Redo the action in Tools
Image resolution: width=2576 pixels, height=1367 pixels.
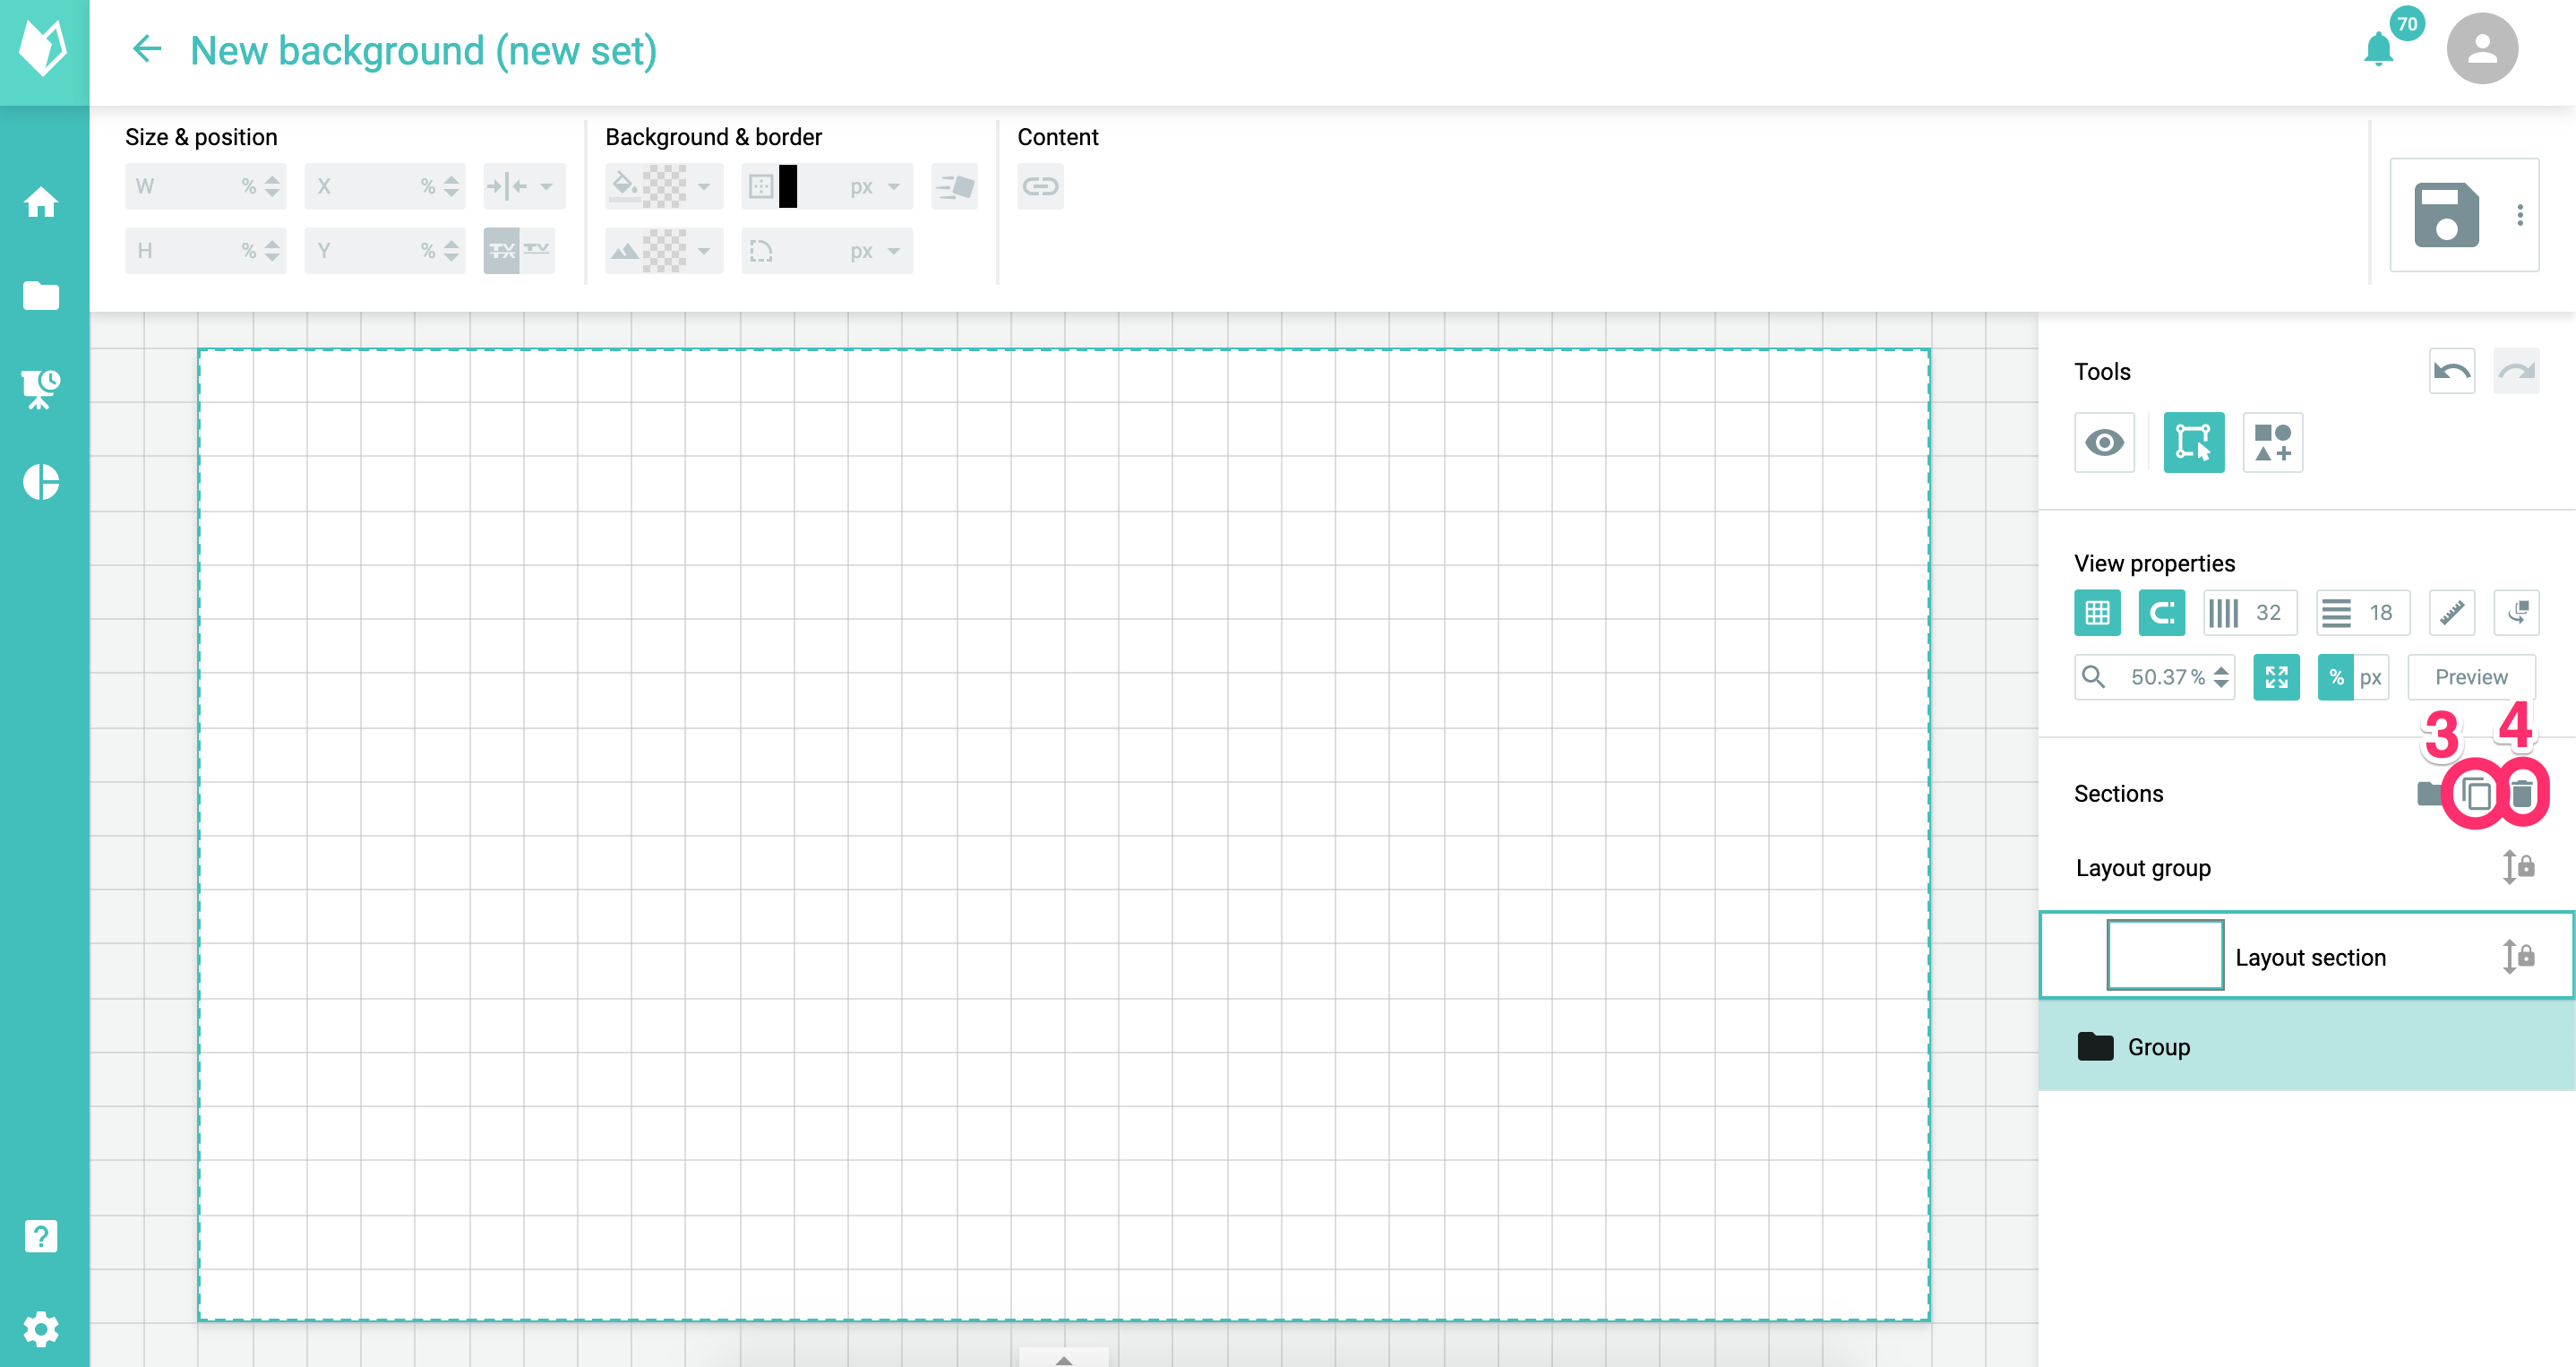[x=2516, y=371]
